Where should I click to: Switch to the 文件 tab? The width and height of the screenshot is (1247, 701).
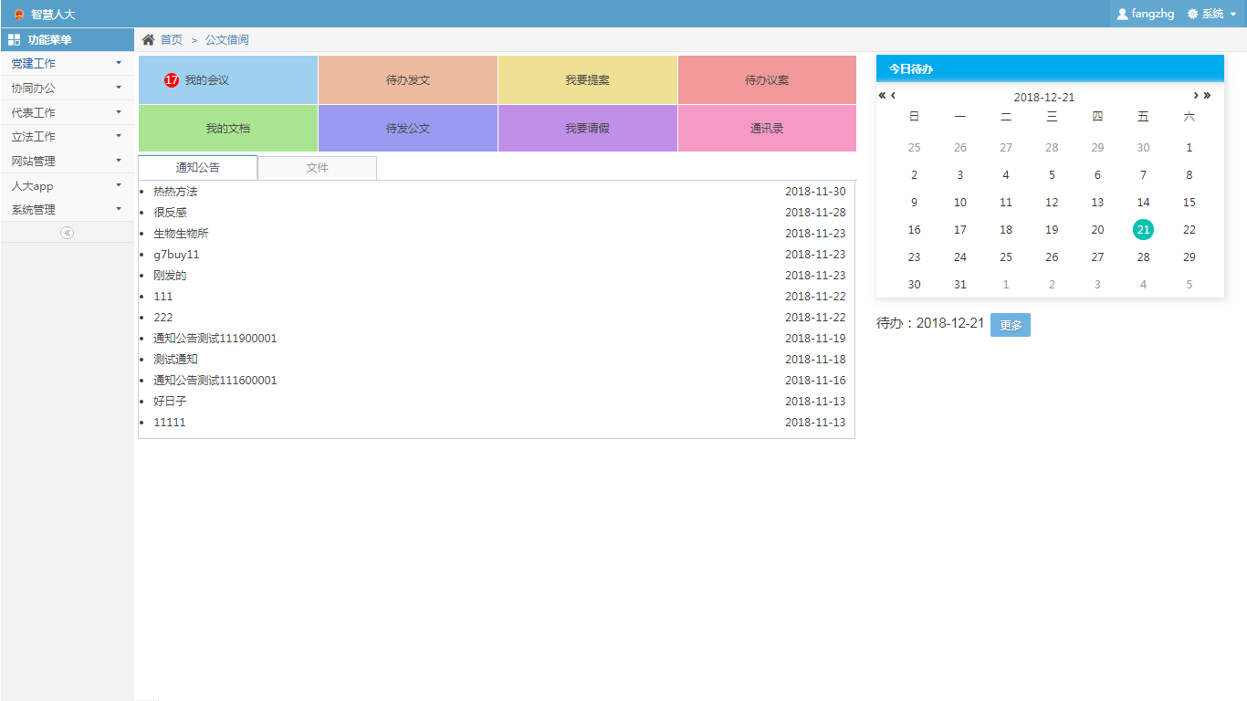pyautogui.click(x=317, y=168)
